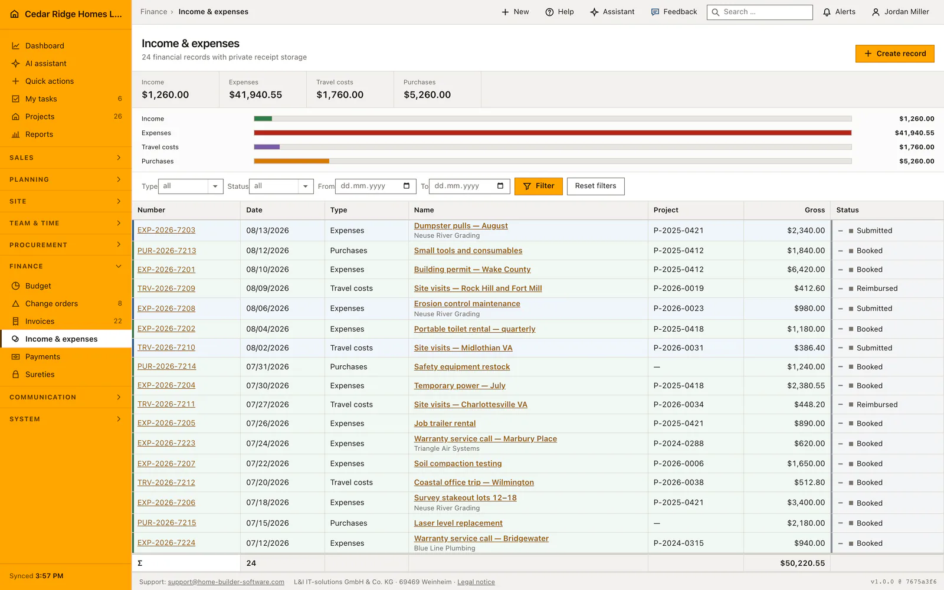944x590 pixels.
Task: Click the Alerts bell icon
Action: point(827,12)
